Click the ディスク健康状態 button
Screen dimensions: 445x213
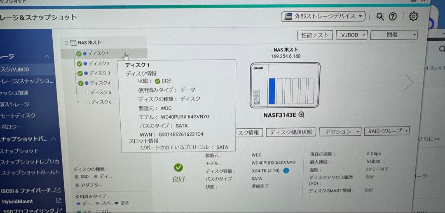tap(291, 132)
